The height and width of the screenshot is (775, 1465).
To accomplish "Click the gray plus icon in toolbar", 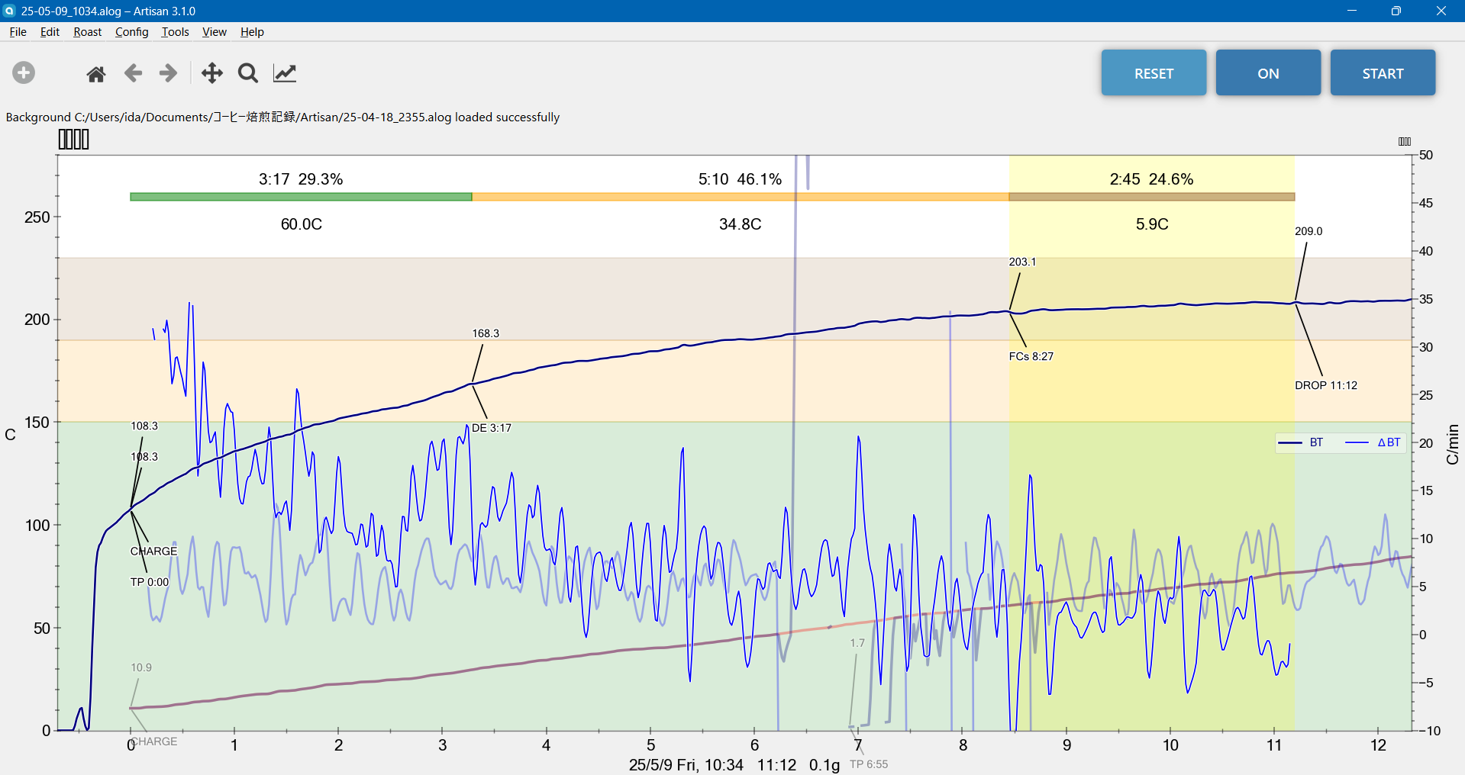I will 24,73.
